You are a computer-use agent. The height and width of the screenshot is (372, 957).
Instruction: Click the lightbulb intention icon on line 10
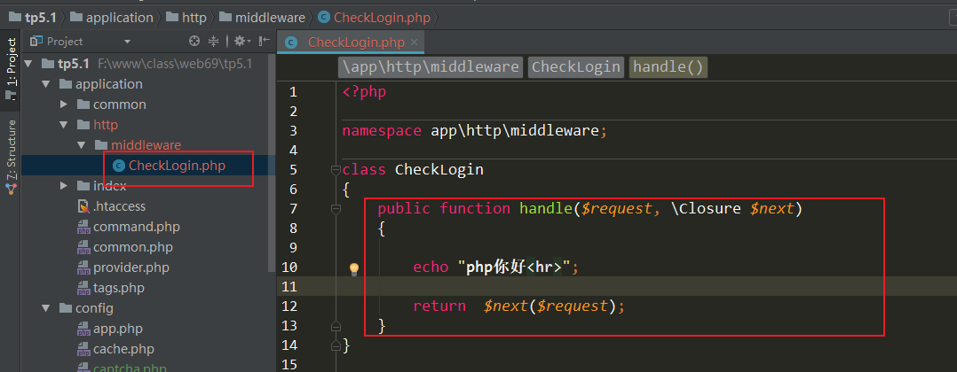(354, 268)
